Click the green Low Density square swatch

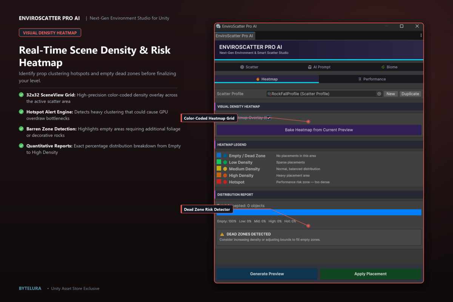[219, 162]
